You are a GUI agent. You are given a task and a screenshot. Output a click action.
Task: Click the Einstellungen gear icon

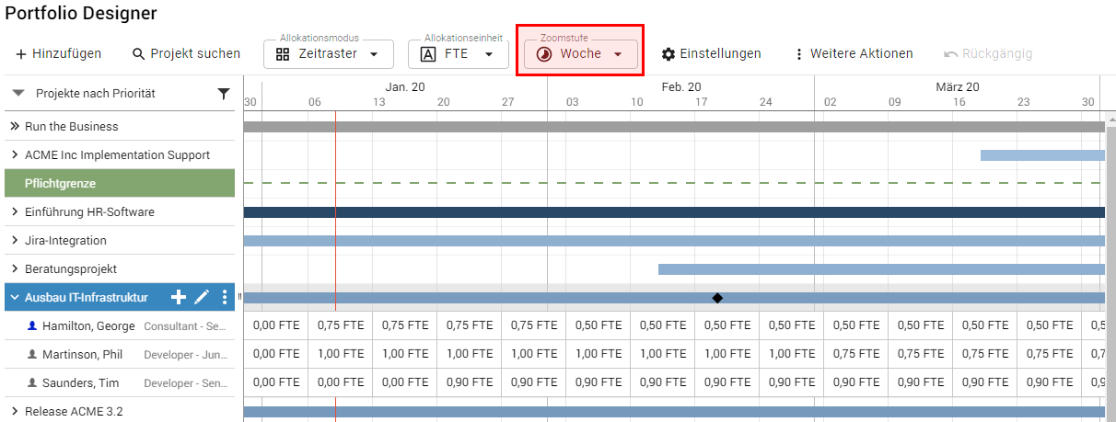click(x=668, y=54)
